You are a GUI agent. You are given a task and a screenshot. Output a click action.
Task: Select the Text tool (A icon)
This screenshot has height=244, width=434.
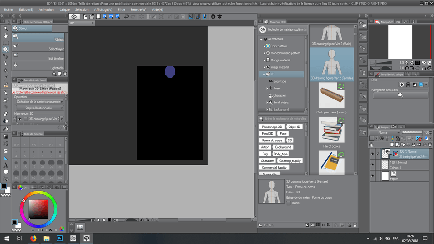click(5, 165)
